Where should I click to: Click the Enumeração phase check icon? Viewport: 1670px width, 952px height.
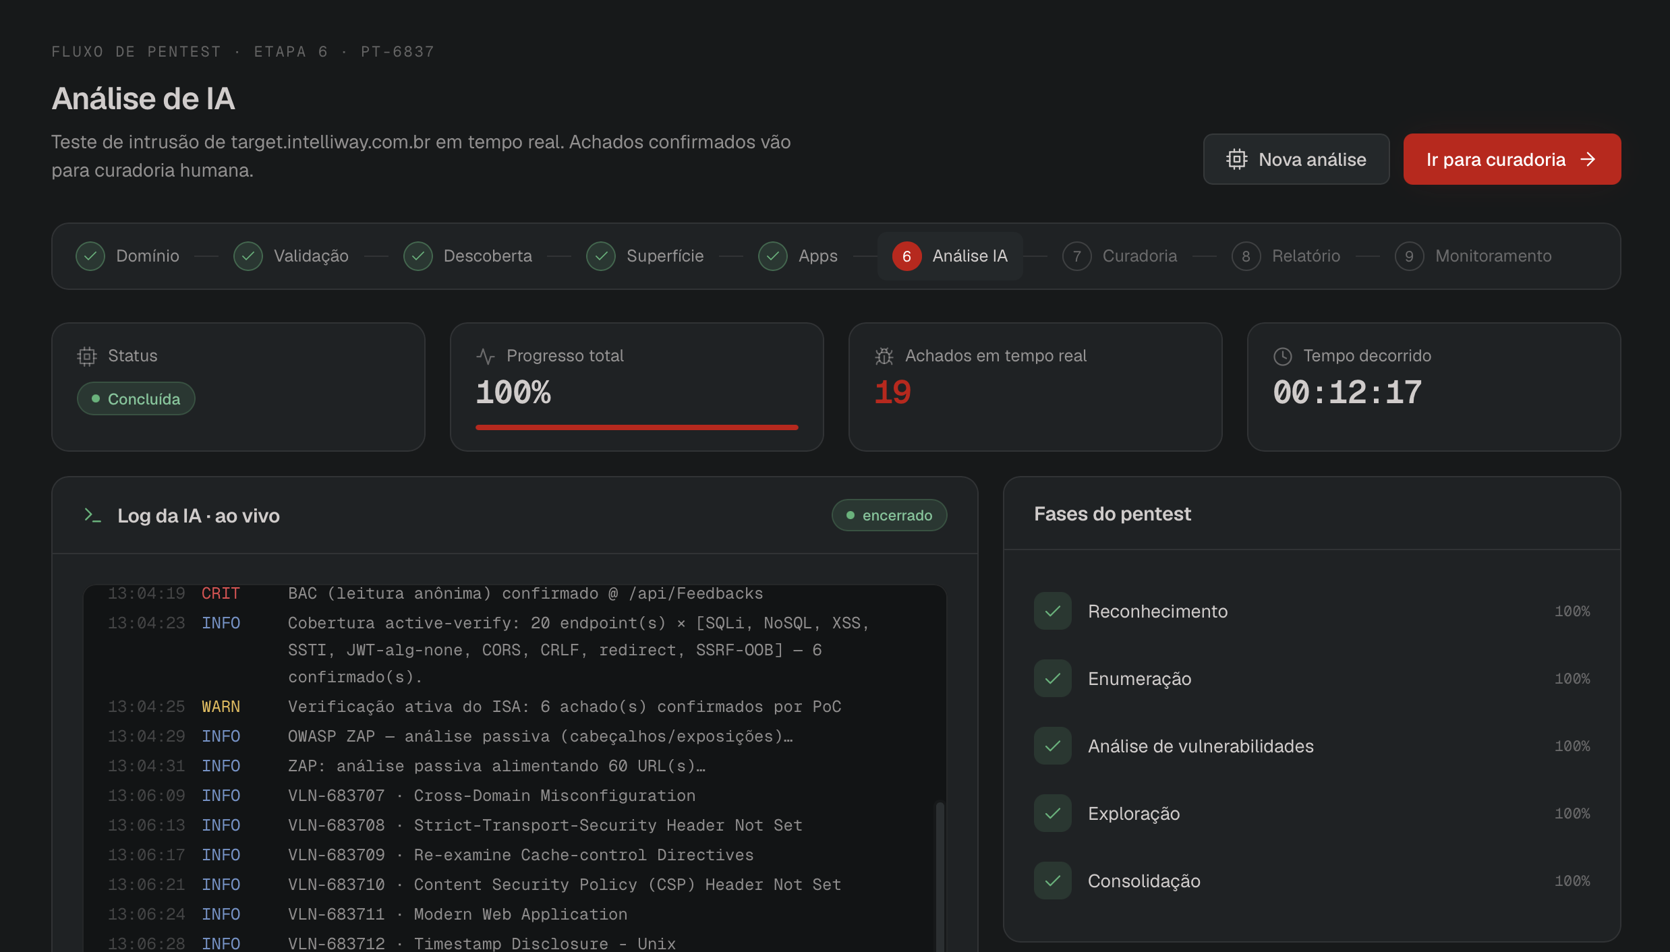[1053, 678]
